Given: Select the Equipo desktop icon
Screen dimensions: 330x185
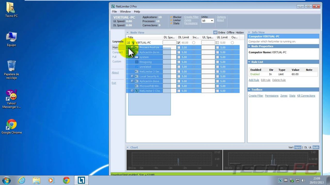Looking at the screenshot, I should point(11,39).
